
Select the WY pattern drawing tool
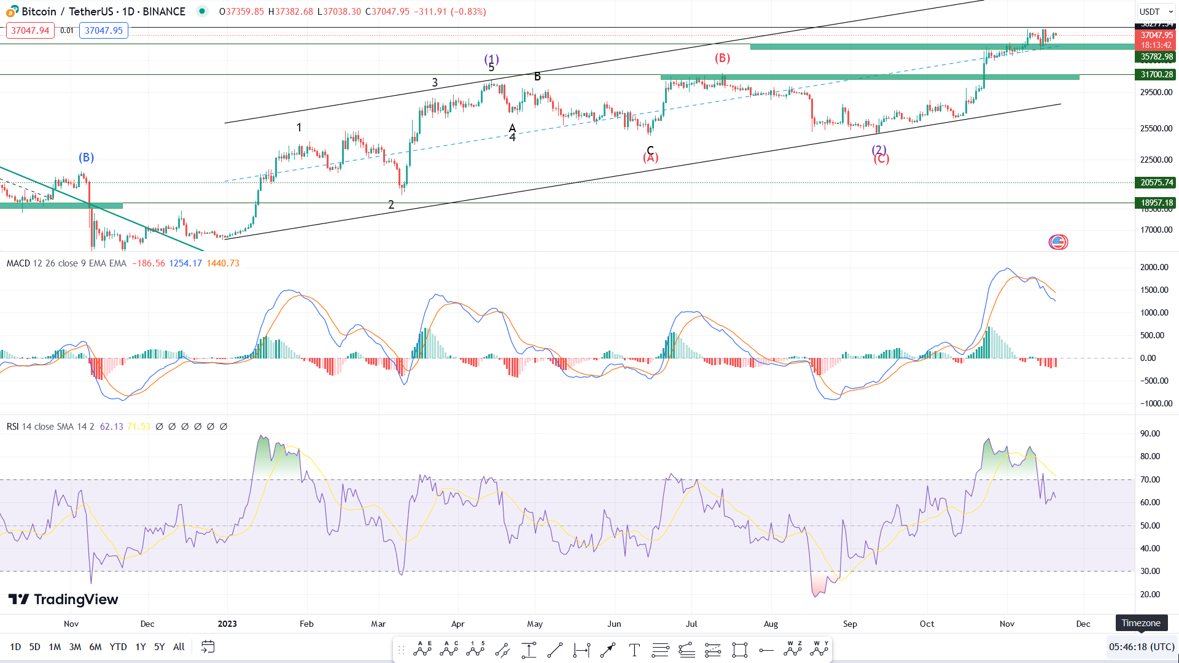click(819, 649)
